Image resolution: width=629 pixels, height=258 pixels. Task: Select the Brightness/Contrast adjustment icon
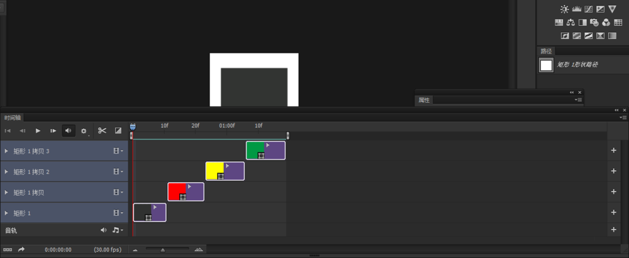pyautogui.click(x=564, y=8)
